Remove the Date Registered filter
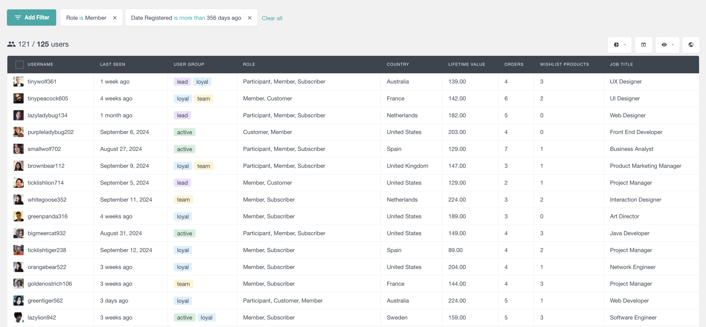Viewport: 706px width, 327px height. pos(250,18)
